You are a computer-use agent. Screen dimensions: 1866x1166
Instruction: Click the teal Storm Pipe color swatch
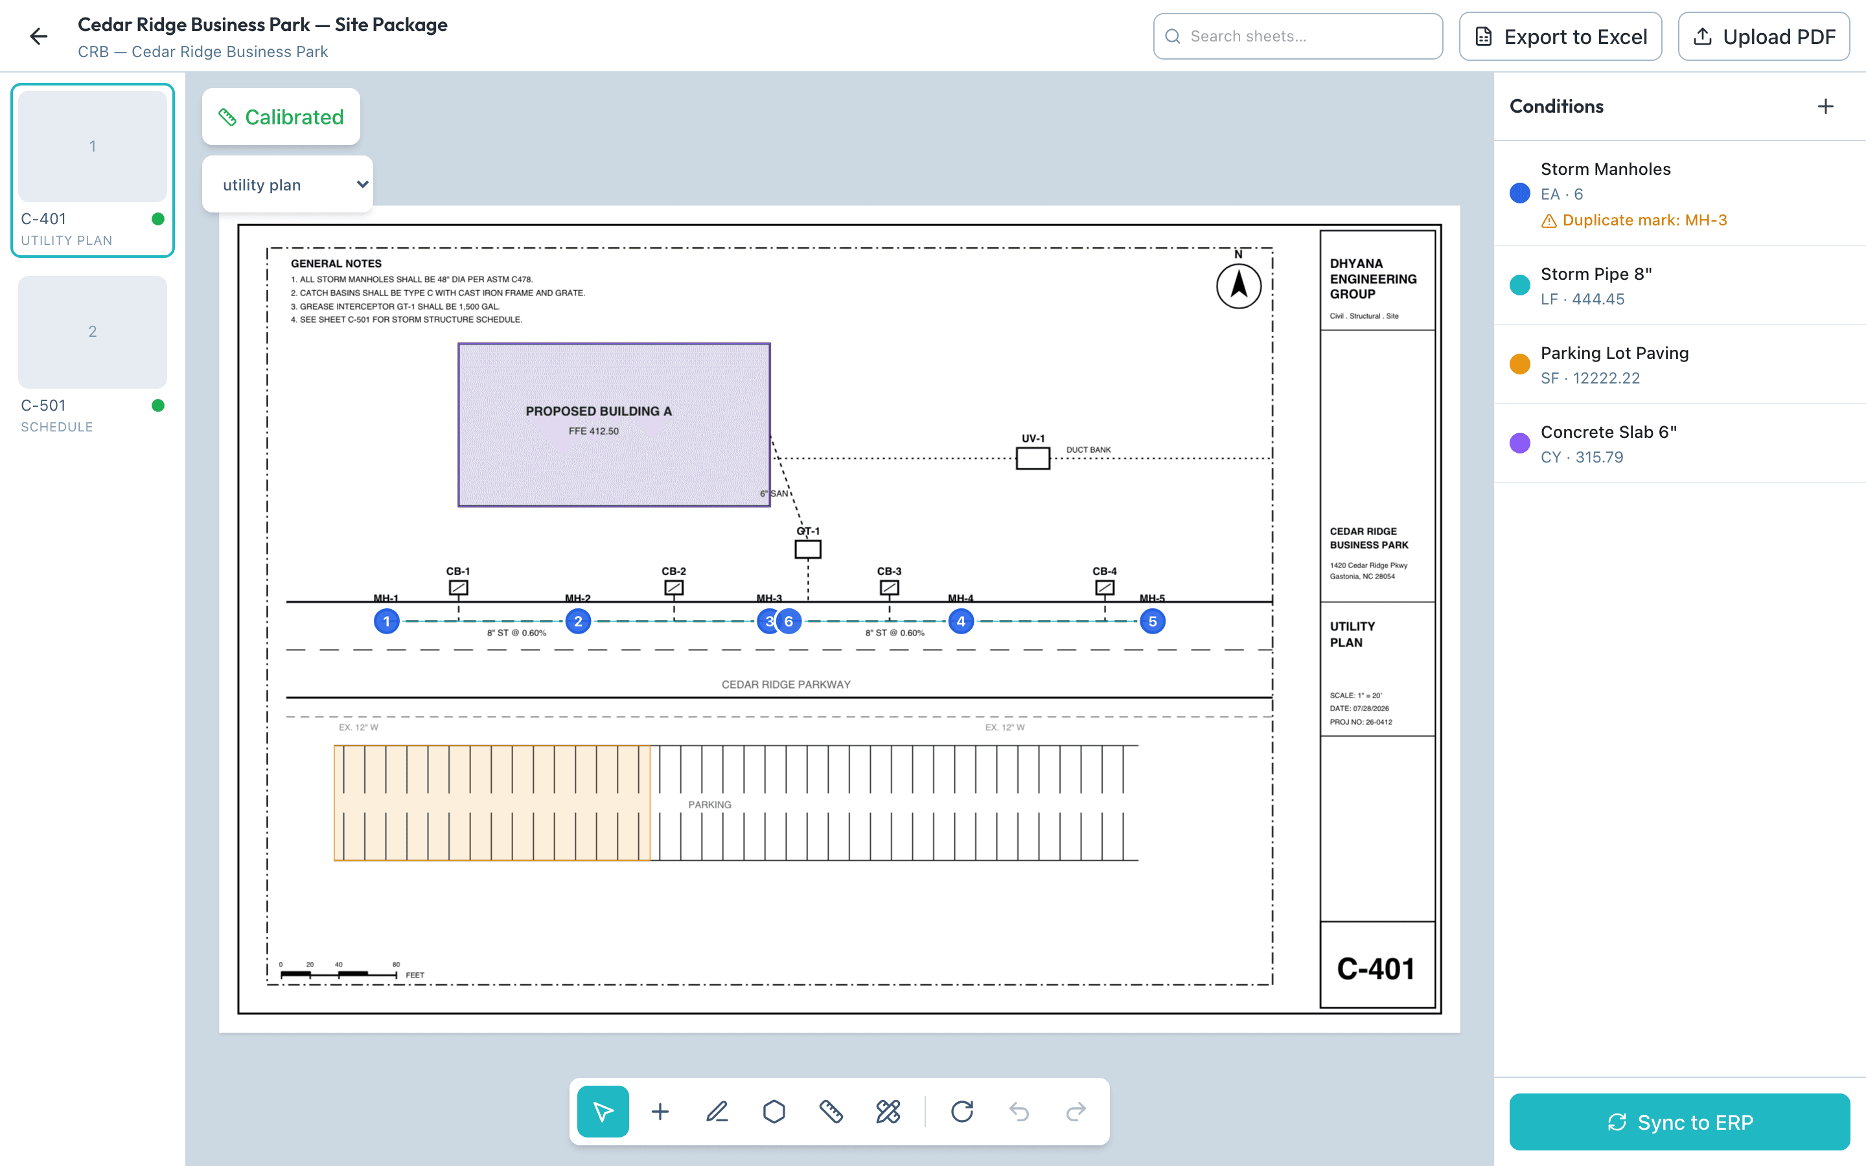click(1520, 285)
